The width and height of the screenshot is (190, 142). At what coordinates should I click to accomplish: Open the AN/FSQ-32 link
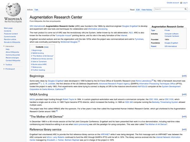tap(142, 86)
